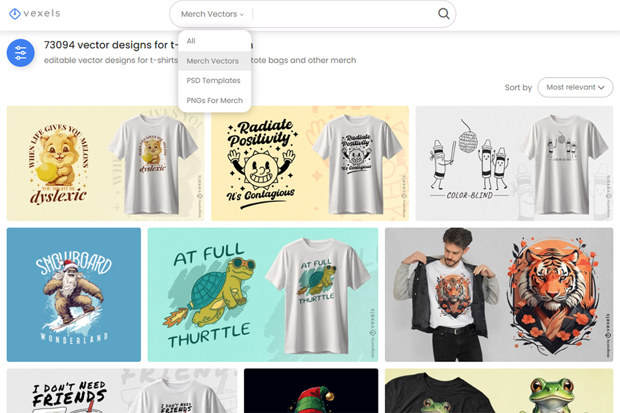Open the blue filters button
This screenshot has width=620, height=413.
pyautogui.click(x=21, y=52)
